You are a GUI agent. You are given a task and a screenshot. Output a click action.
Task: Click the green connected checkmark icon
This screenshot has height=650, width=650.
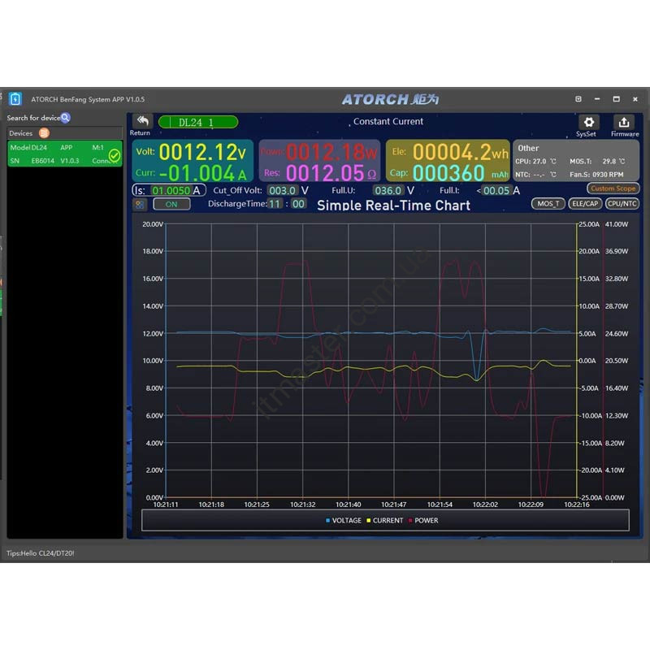coord(115,154)
